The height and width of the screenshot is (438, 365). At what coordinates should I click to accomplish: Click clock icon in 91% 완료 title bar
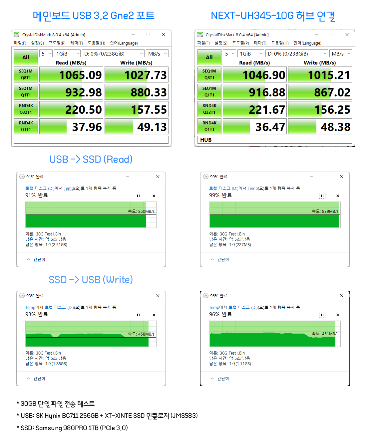22,177
